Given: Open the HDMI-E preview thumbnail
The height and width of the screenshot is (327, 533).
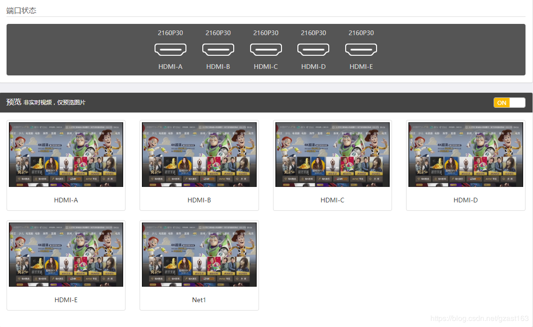Looking at the screenshot, I should point(66,254).
